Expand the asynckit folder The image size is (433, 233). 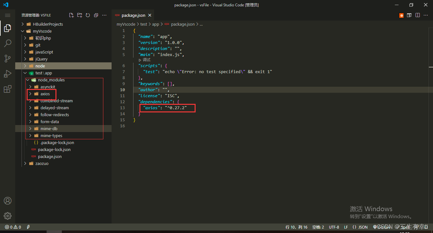(63, 87)
